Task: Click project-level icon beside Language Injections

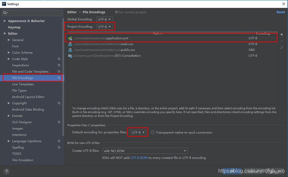Action: tap(59, 141)
